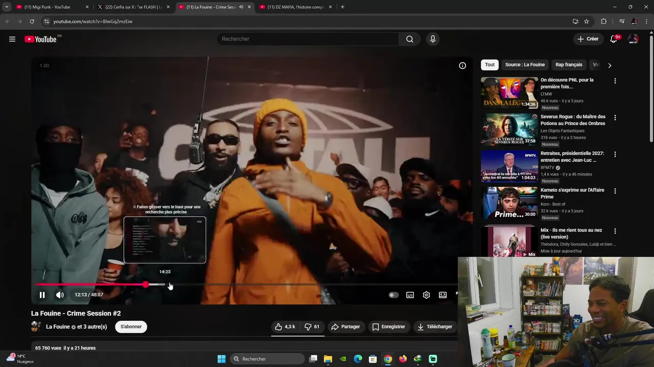Open the Chrome three-dot menu

point(647,21)
